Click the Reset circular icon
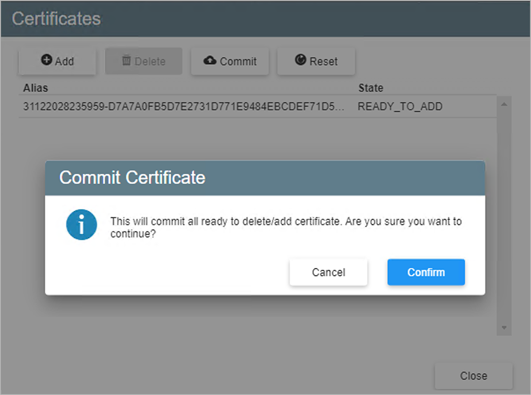Screen dimensions: 531x395 point(301,61)
